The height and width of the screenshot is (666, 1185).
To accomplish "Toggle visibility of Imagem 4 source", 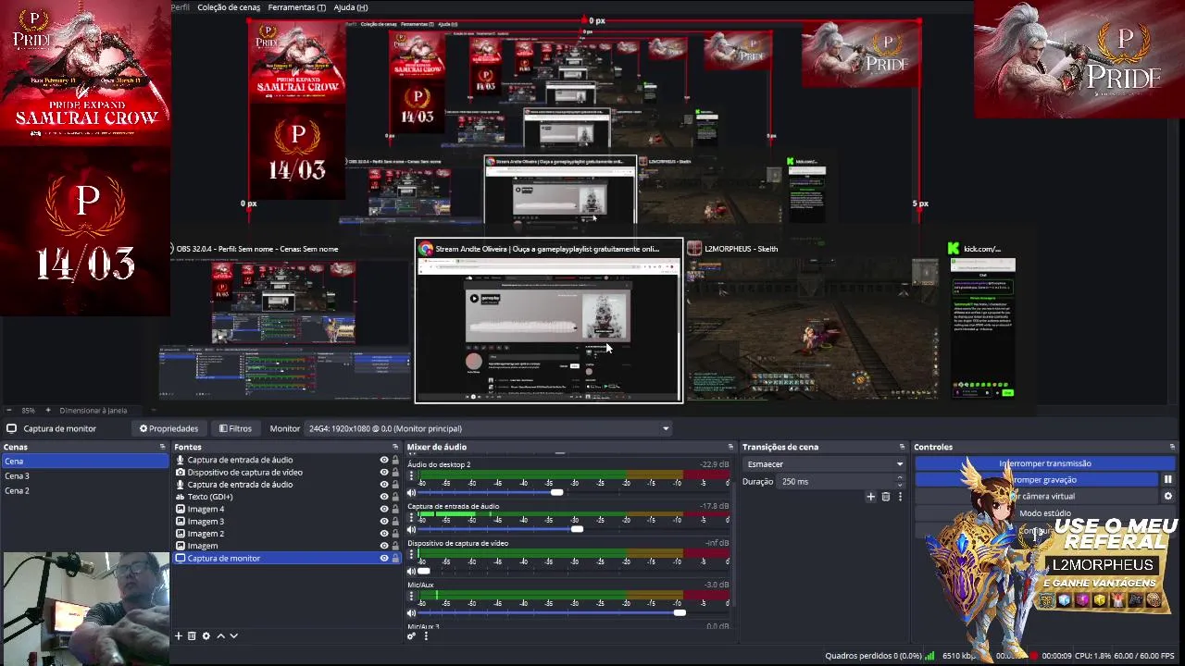I will 384,509.
